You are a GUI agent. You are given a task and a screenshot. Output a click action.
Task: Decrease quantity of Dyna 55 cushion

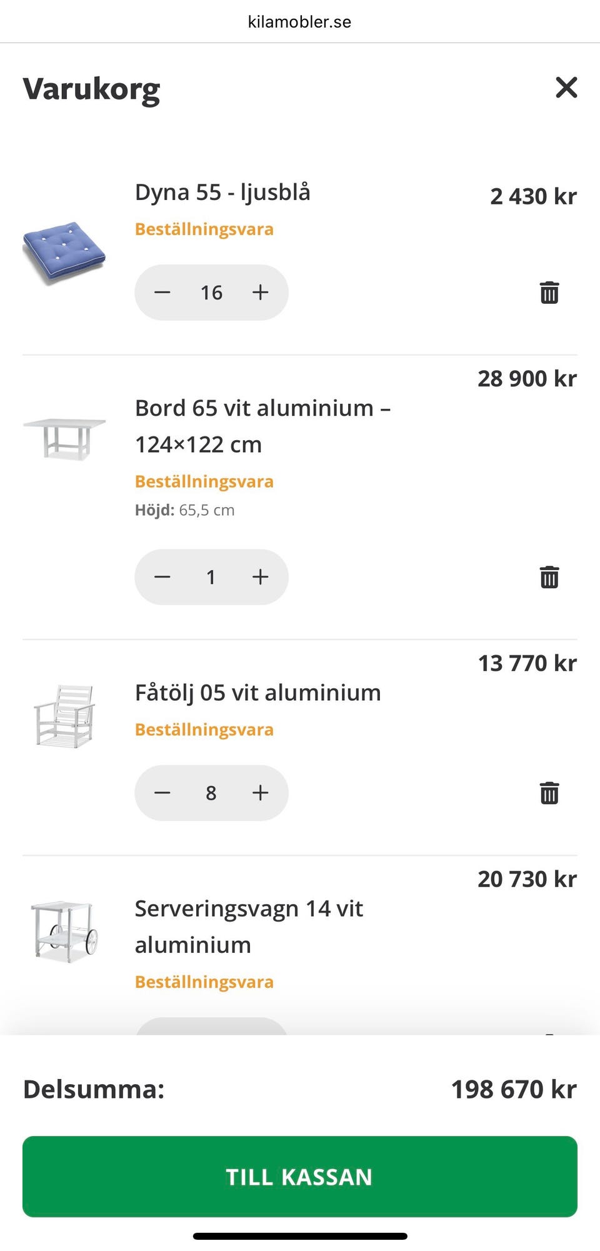(162, 293)
